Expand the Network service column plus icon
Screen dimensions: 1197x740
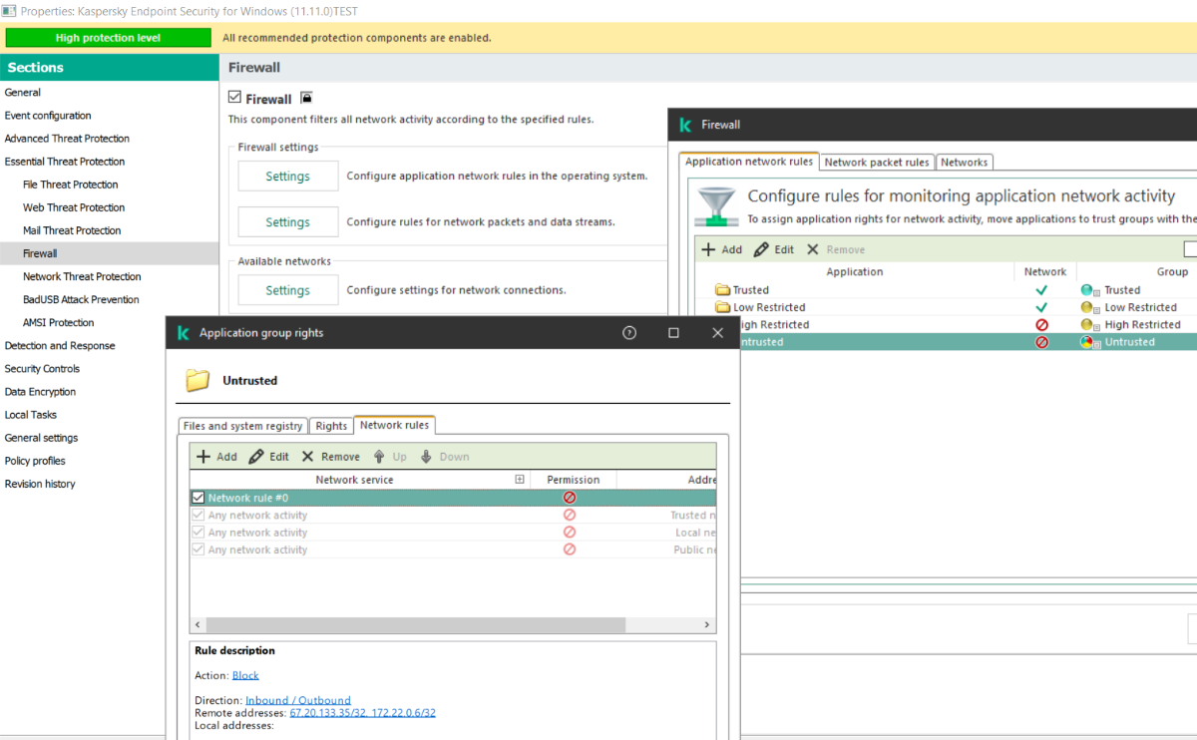coord(520,480)
